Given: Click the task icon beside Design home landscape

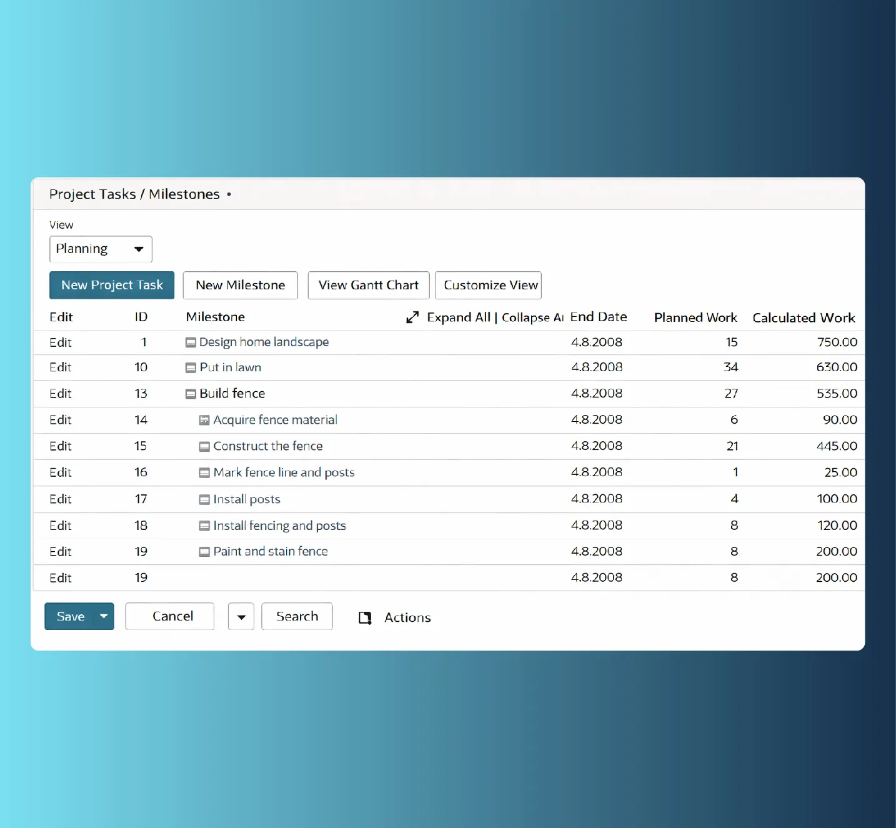Looking at the screenshot, I should (191, 342).
